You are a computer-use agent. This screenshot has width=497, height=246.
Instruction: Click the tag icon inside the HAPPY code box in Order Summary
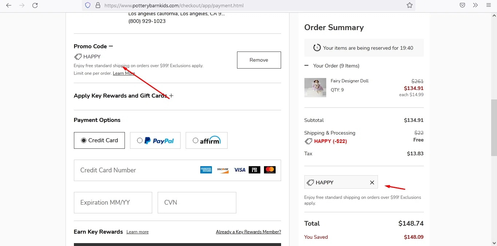tap(310, 183)
